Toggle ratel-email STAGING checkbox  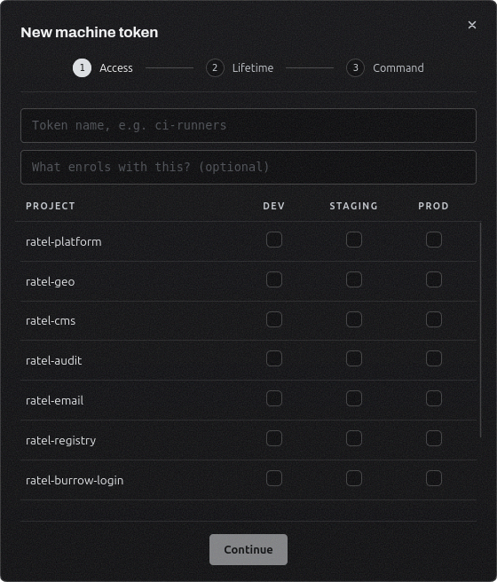pyautogui.click(x=354, y=398)
